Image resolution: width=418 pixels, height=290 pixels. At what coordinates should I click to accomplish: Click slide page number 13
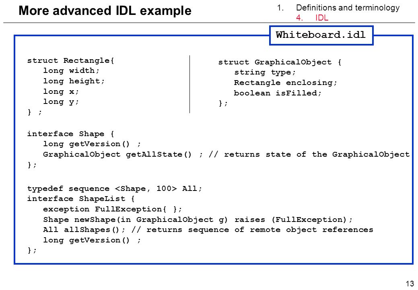point(410,283)
